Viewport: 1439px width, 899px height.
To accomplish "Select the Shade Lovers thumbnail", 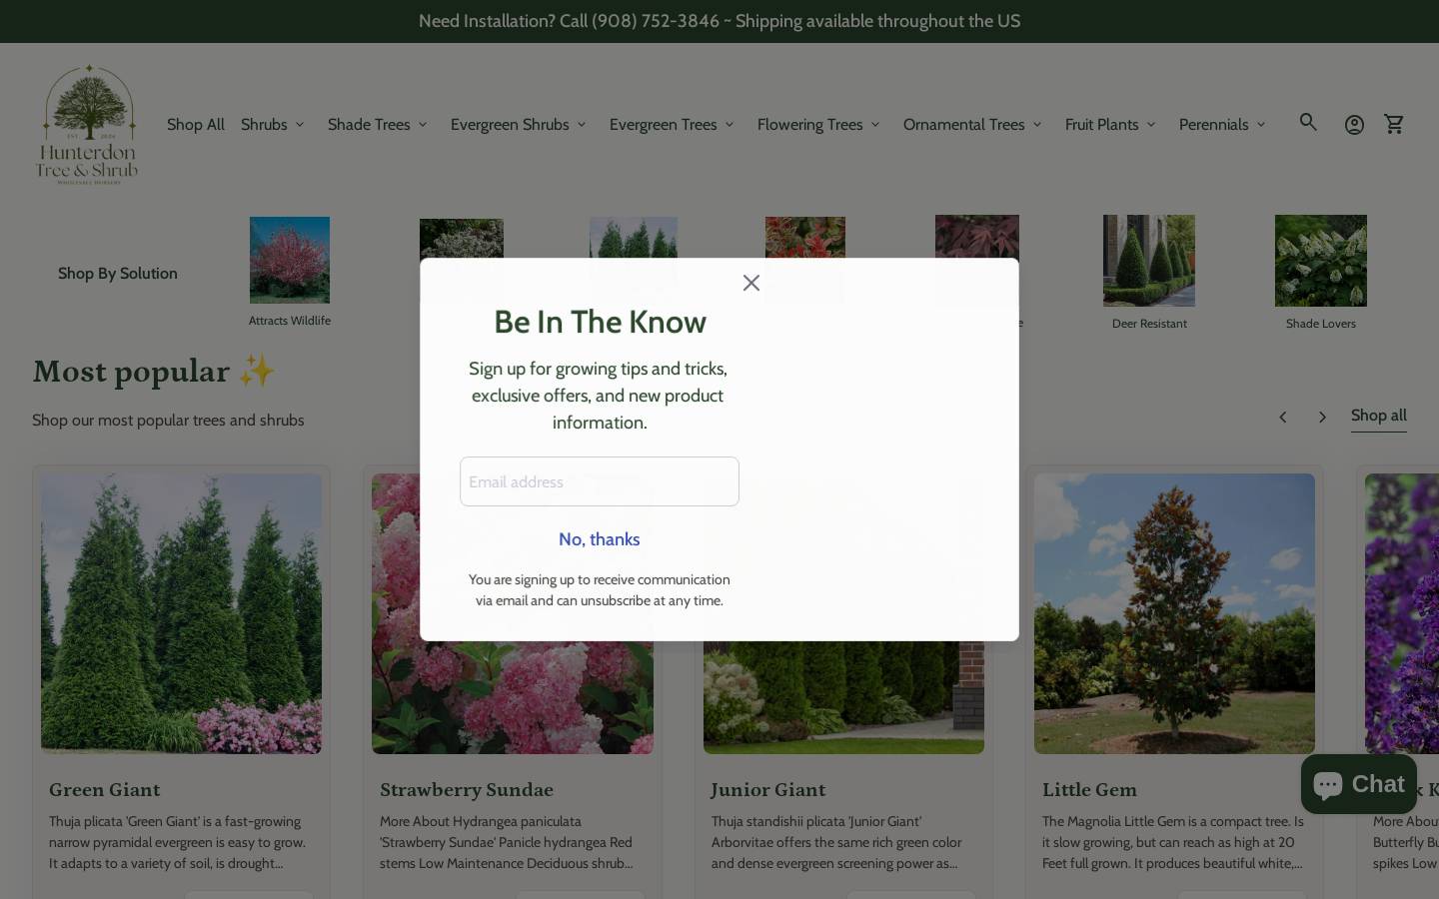I will tap(1321, 261).
